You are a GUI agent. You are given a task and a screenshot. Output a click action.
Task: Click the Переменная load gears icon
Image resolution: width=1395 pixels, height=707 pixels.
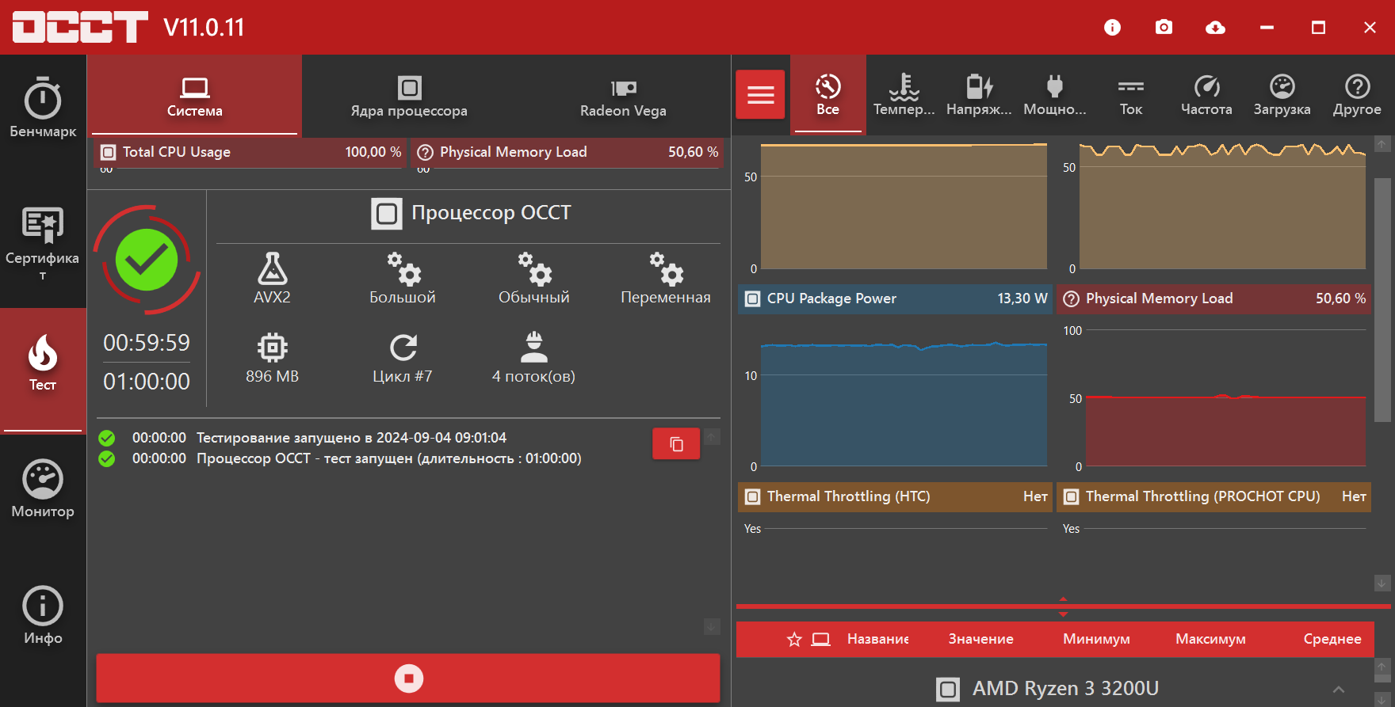point(666,268)
